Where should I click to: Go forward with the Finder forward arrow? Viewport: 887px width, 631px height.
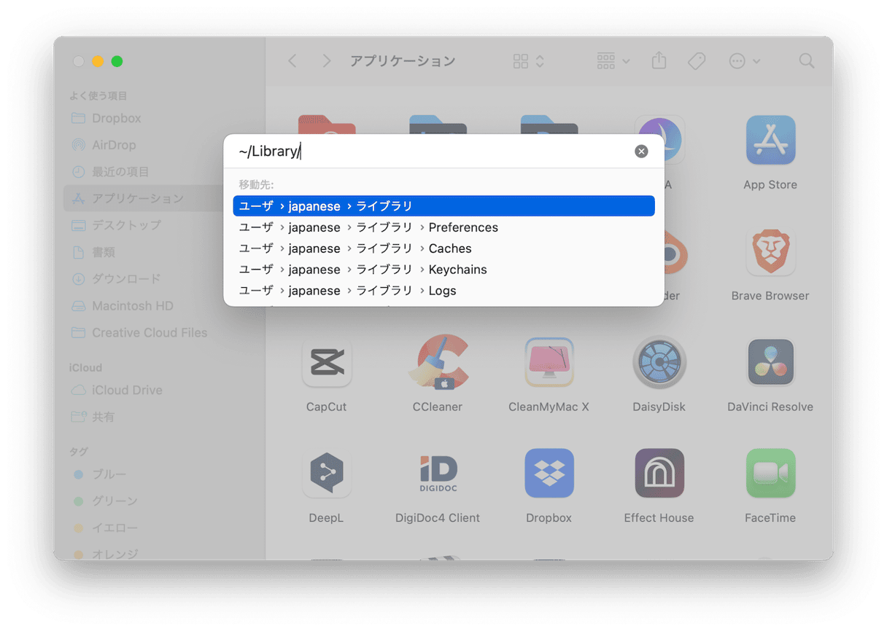326,61
